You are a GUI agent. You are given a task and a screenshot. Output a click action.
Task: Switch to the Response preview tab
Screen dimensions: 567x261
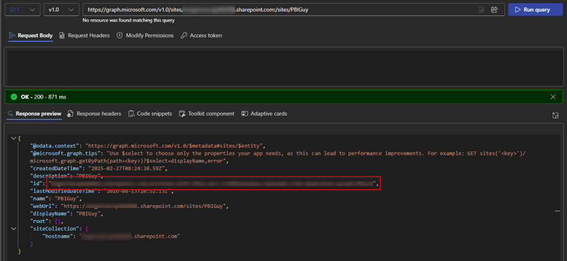click(x=34, y=113)
